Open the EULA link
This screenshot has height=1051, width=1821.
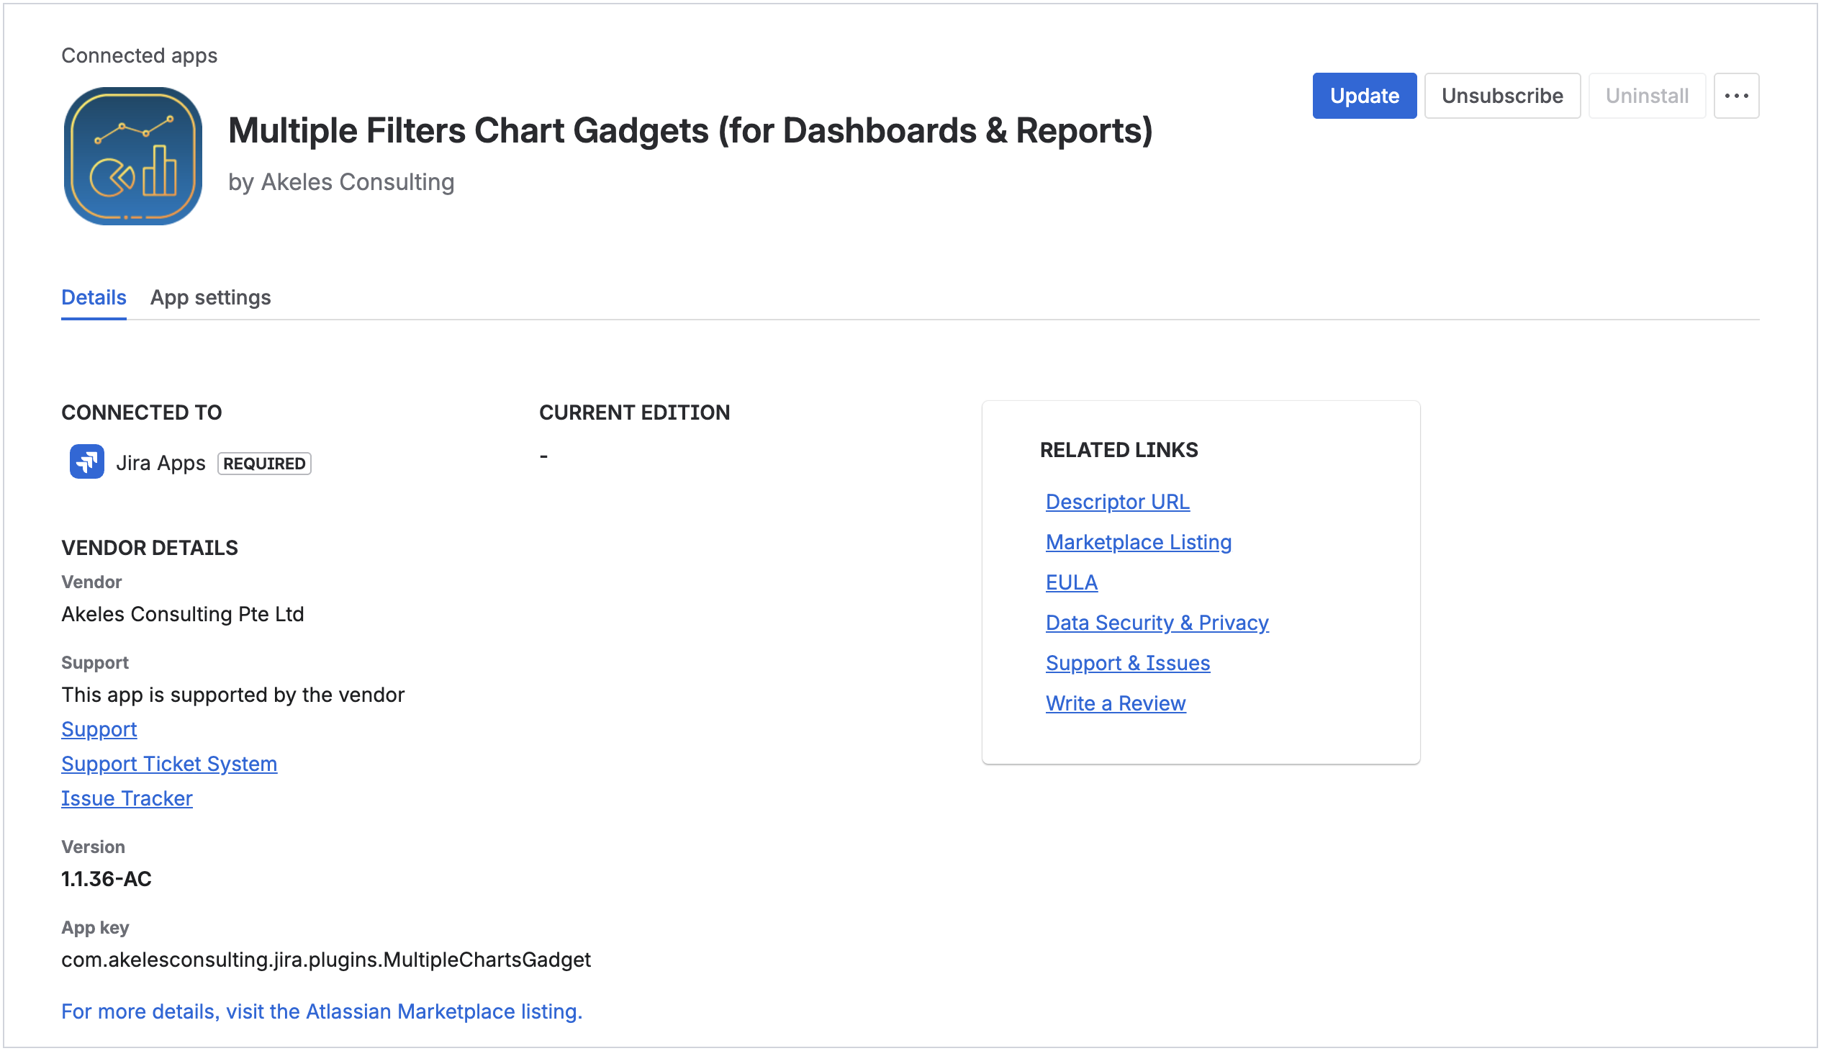point(1071,582)
